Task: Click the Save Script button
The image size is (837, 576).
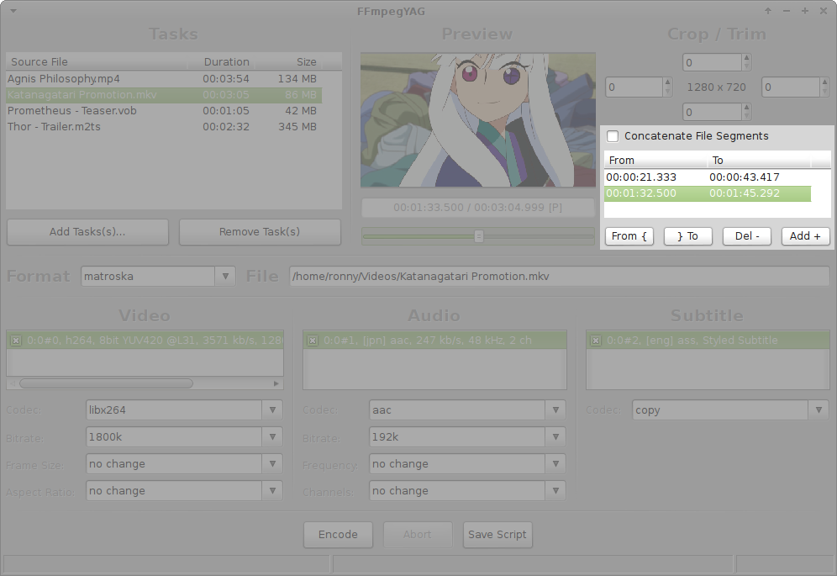Action: click(x=497, y=535)
